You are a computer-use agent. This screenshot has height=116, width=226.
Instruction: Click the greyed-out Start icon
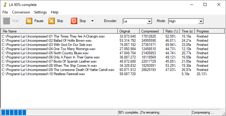[7, 21]
